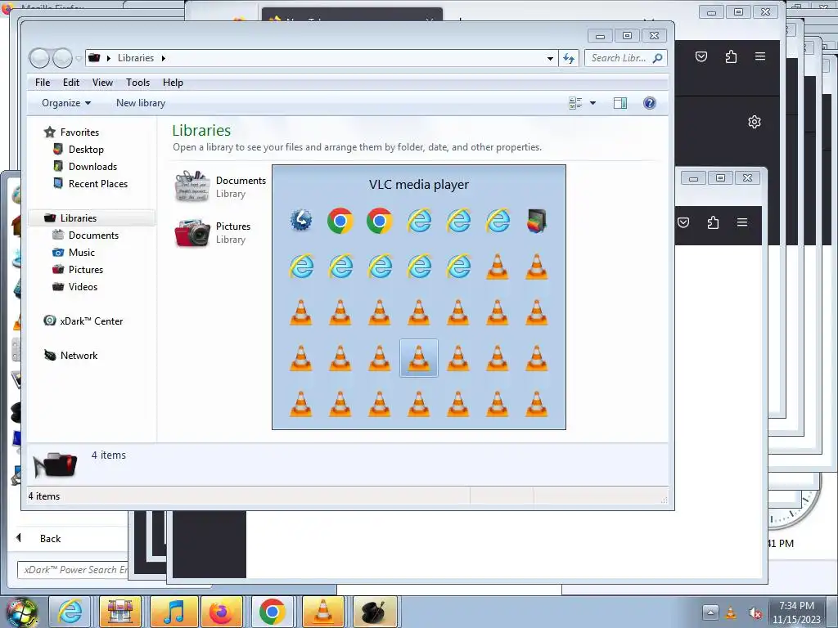
Task: Select Pictures in the navigation tree
Action: [x=85, y=269]
